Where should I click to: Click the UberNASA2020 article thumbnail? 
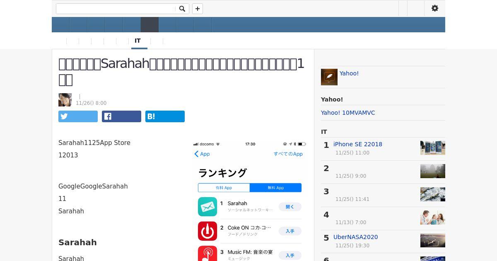[433, 241]
